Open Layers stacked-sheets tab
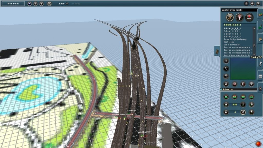The image size is (263, 148). (260, 76)
